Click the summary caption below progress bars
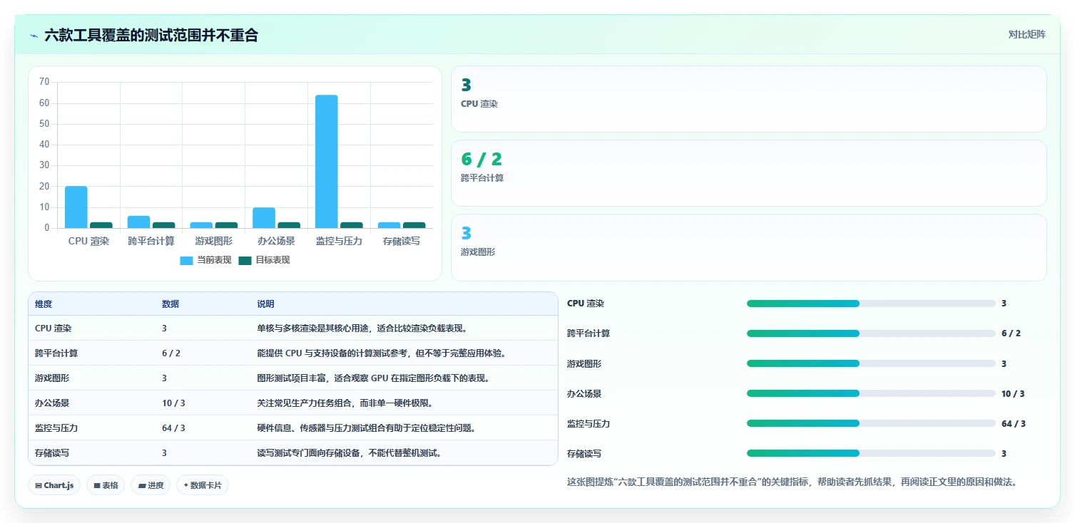This screenshot has width=1075, height=523. click(792, 482)
